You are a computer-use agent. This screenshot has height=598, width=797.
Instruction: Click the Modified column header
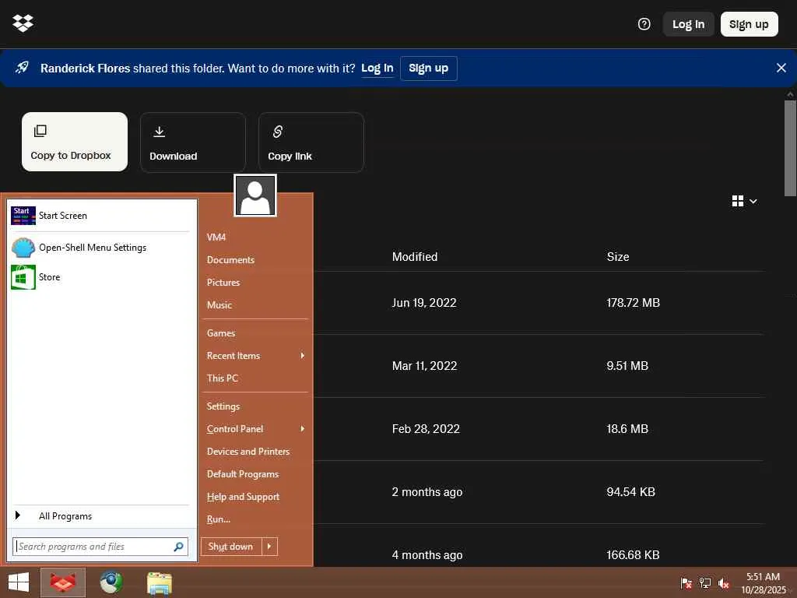pyautogui.click(x=415, y=257)
